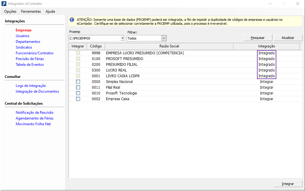Click the Atualizar button
Viewport: 305px width, 191px height.
(x=288, y=38)
